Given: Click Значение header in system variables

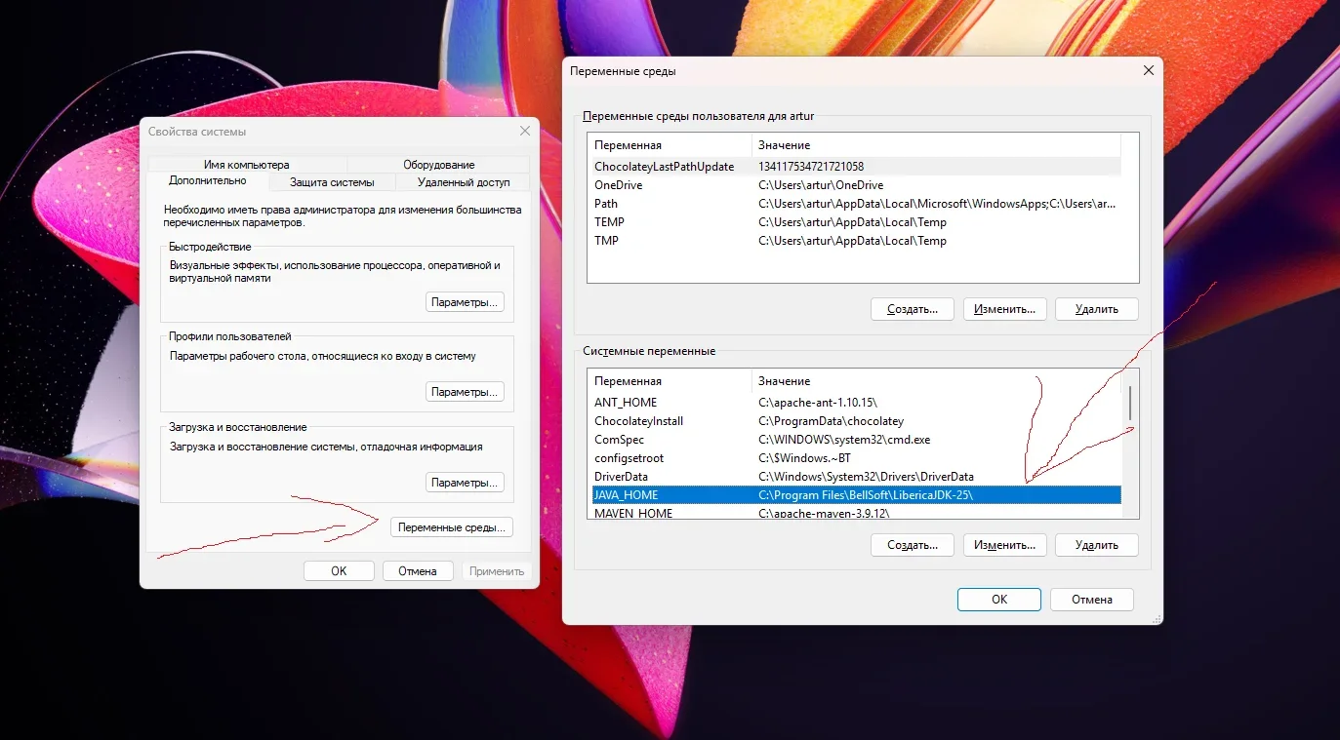Looking at the screenshot, I should click(x=937, y=381).
